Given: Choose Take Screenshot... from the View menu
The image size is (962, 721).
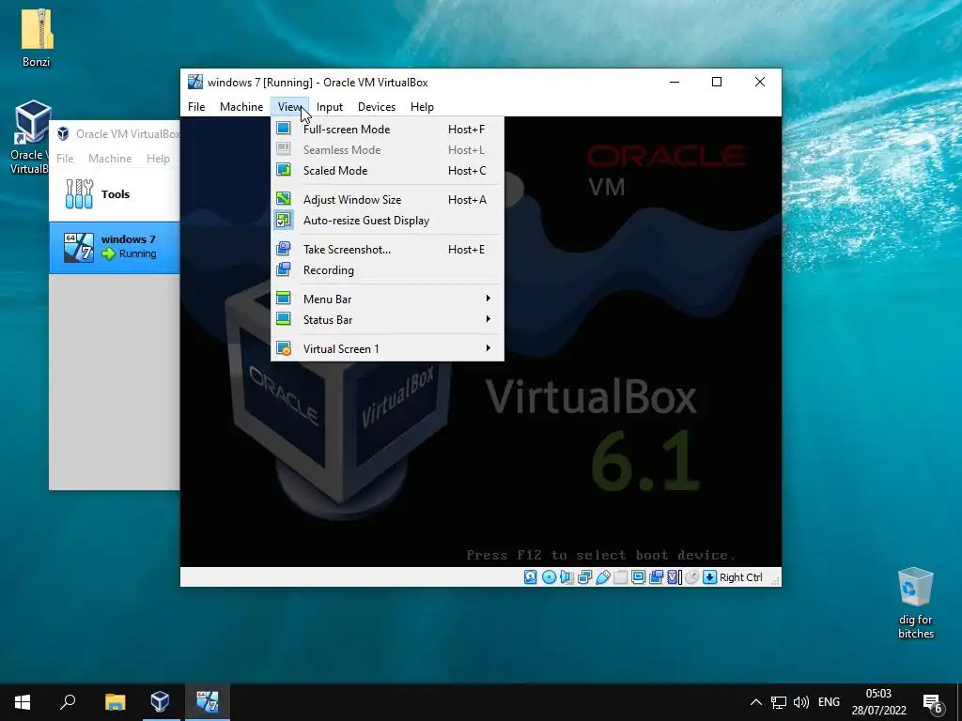Looking at the screenshot, I should 387,250.
